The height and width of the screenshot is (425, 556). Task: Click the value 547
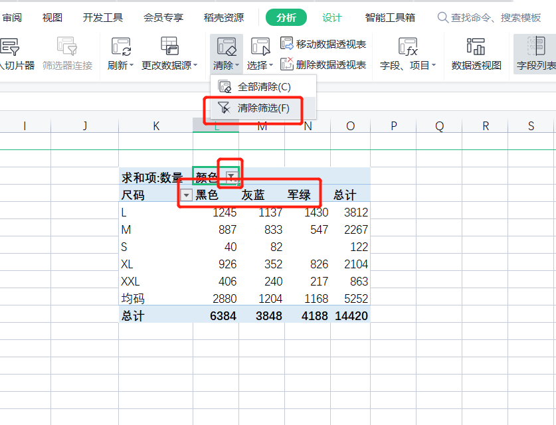coord(319,230)
